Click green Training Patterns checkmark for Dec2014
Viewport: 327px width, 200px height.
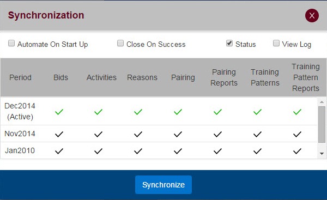[x=257, y=112]
